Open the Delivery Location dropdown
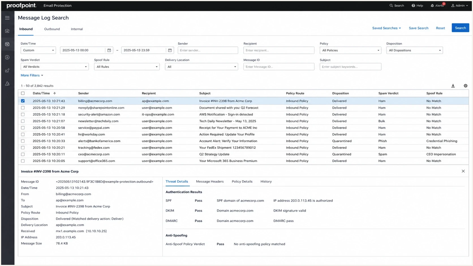Screen dimensions: 473x266 201,67
